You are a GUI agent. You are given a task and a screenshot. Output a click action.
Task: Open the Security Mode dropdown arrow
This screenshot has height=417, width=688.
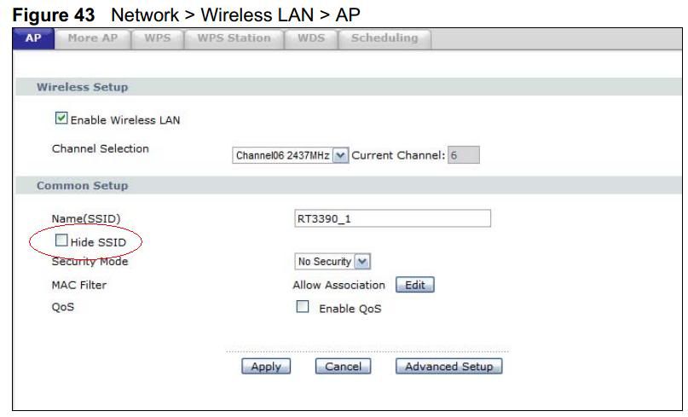(x=362, y=262)
